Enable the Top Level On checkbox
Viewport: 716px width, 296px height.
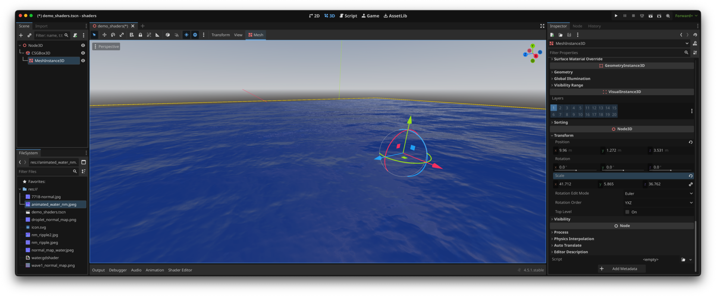pos(627,212)
